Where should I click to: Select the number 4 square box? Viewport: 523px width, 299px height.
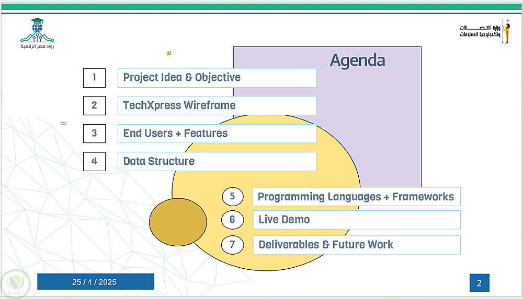coord(94,161)
